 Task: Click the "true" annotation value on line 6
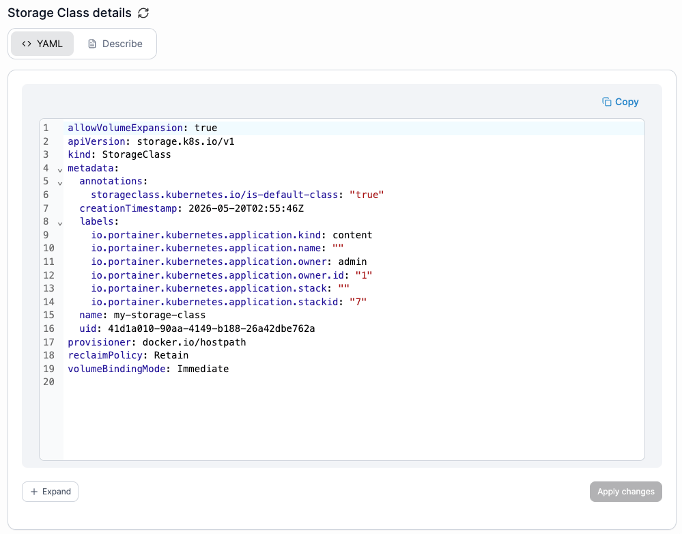tap(367, 195)
